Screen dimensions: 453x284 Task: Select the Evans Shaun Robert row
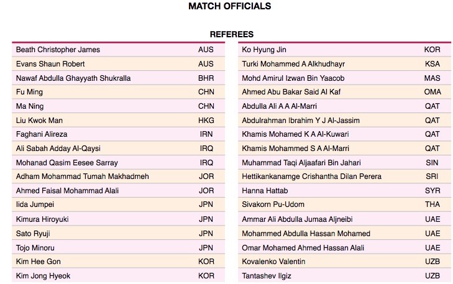[119, 64]
